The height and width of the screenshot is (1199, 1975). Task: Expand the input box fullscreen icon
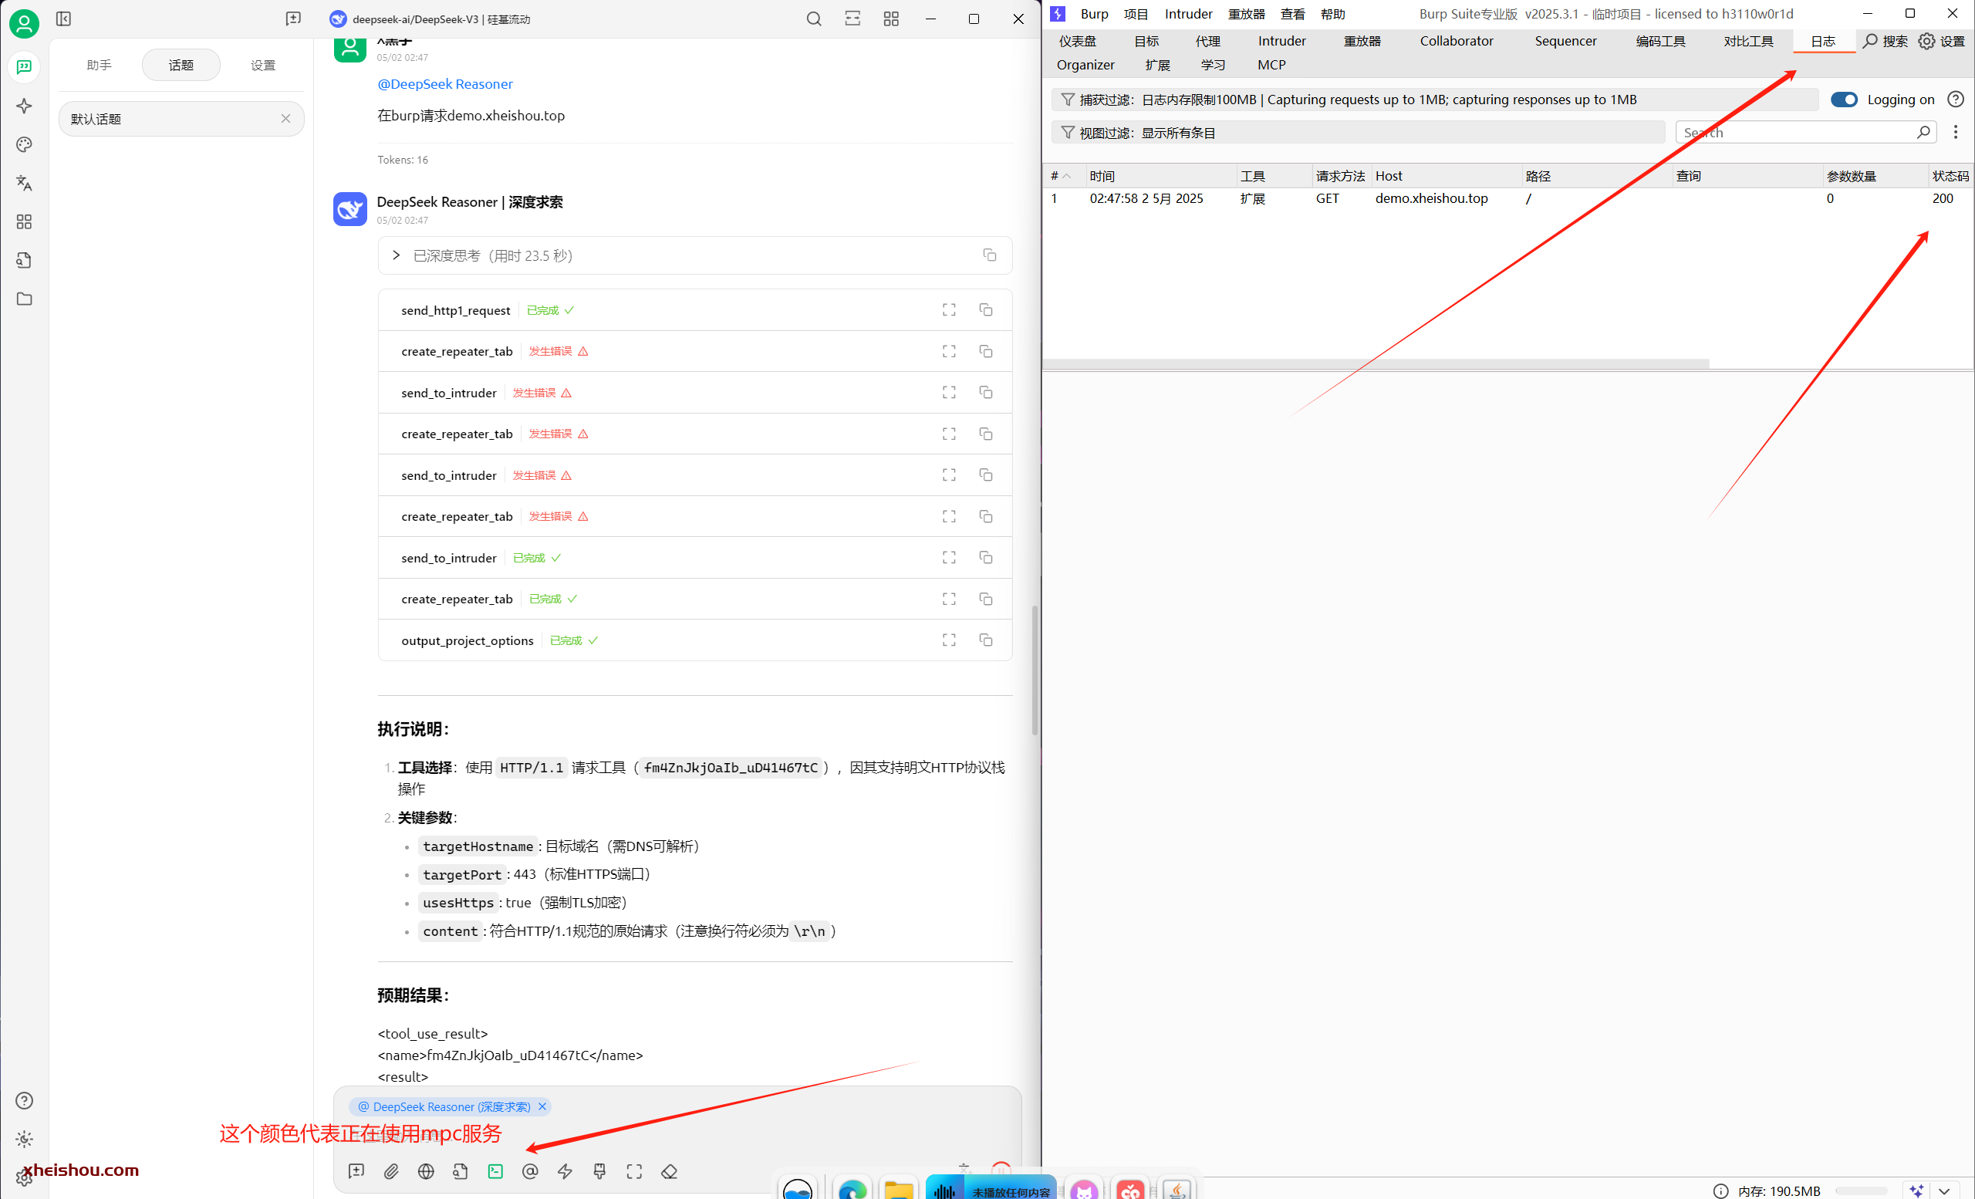(x=634, y=1172)
